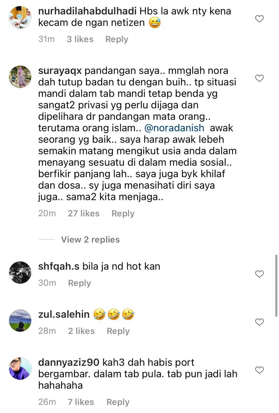Reply to surayaqx's long comment
279x413 pixels.
(x=123, y=213)
